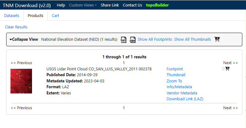Go to the top Next results page

[x=230, y=63]
